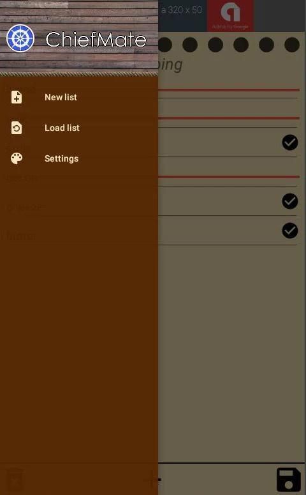306x495 pixels.
Task: Tap the 320 x 50 ad banner text
Action: coord(182,10)
